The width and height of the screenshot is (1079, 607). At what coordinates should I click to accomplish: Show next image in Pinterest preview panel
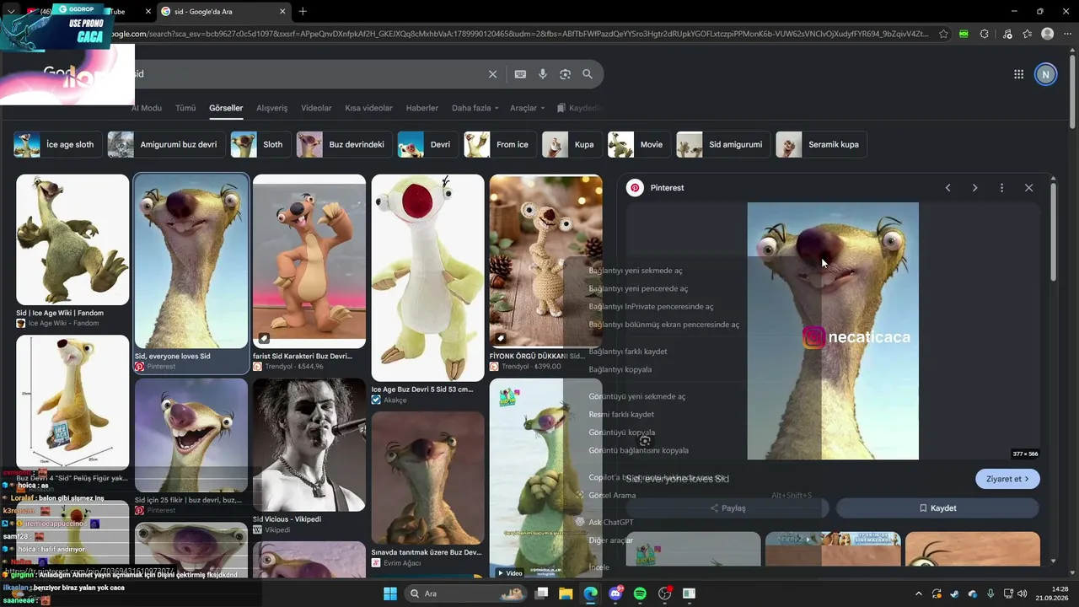point(974,188)
